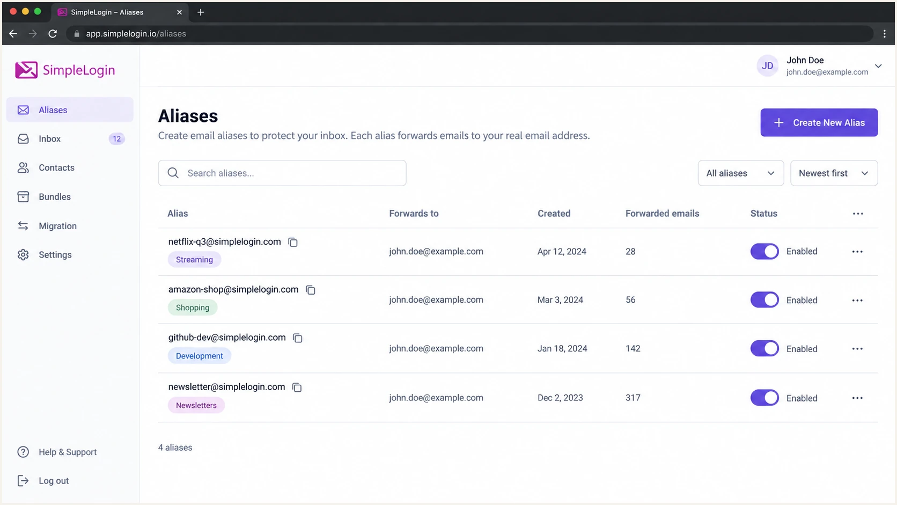
Task: Click netflix-q3@simplelogin.com alias text
Action: click(224, 241)
